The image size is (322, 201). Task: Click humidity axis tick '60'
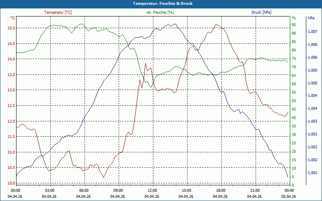pyautogui.click(x=294, y=84)
